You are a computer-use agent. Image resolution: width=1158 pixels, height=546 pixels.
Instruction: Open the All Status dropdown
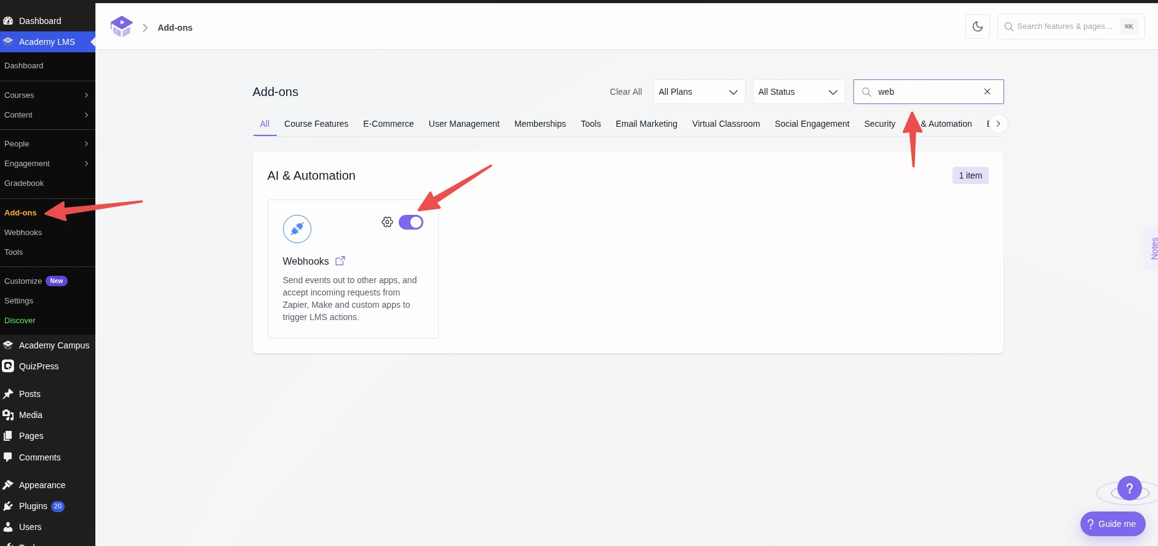coord(799,92)
